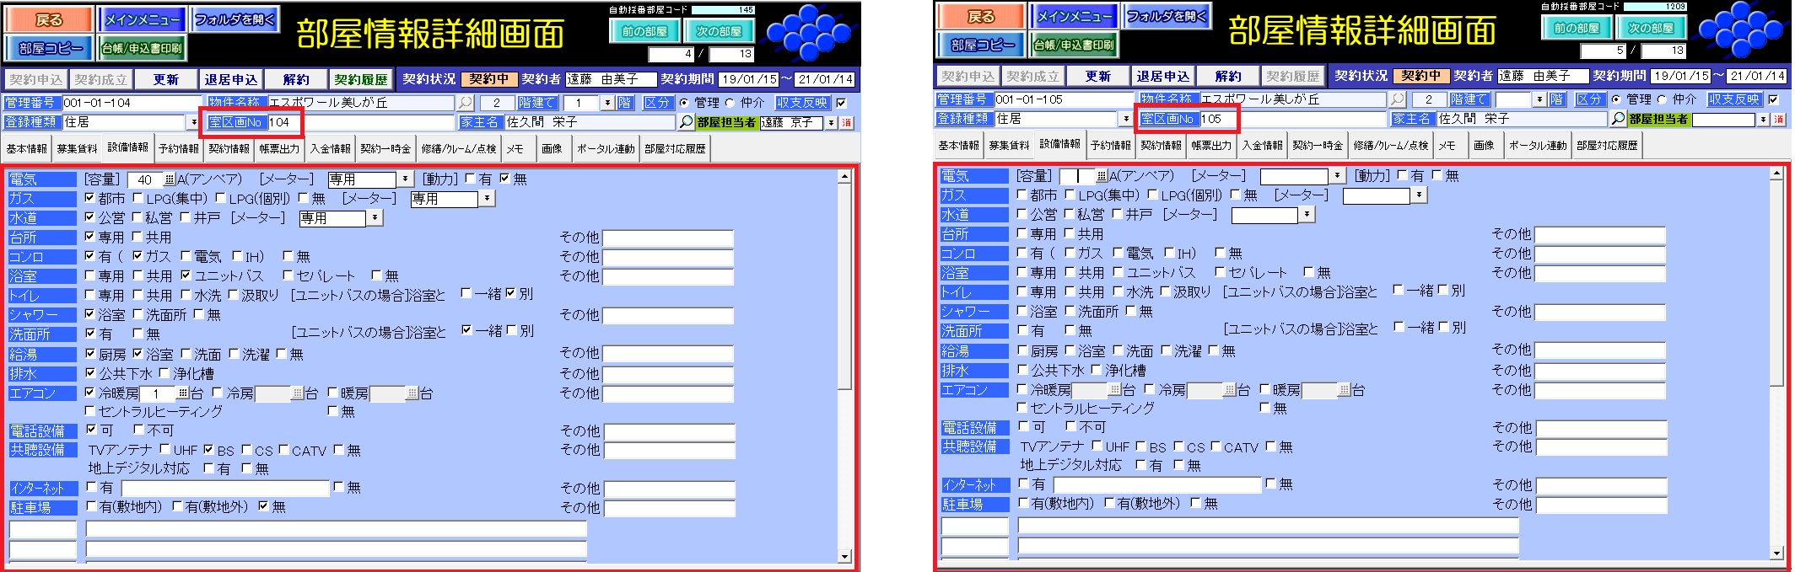Uncheck ユニットバス under 浴室 in room 104 panel

pyautogui.click(x=186, y=275)
